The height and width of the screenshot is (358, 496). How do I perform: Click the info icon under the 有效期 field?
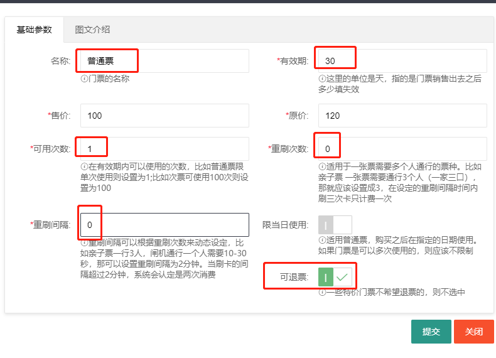tap(322, 79)
